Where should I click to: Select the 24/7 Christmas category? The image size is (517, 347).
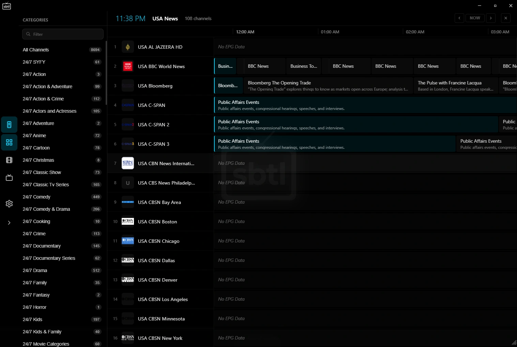pos(62,160)
